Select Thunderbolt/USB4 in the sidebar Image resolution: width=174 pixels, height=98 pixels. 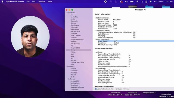point(77,63)
